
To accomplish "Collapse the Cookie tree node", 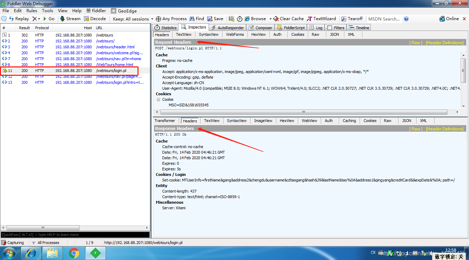I will coord(158,99).
